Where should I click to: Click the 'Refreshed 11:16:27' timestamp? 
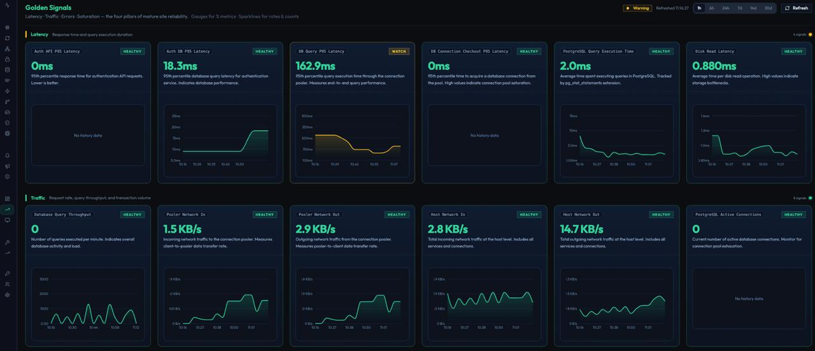672,8
